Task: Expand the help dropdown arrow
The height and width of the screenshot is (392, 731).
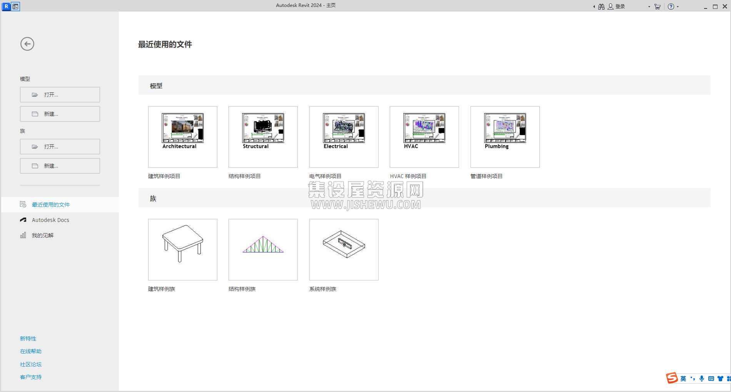Action: tap(678, 7)
